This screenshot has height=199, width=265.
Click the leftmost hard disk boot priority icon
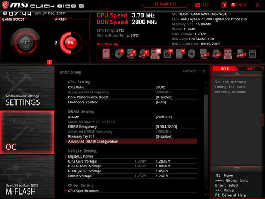tap(106, 54)
